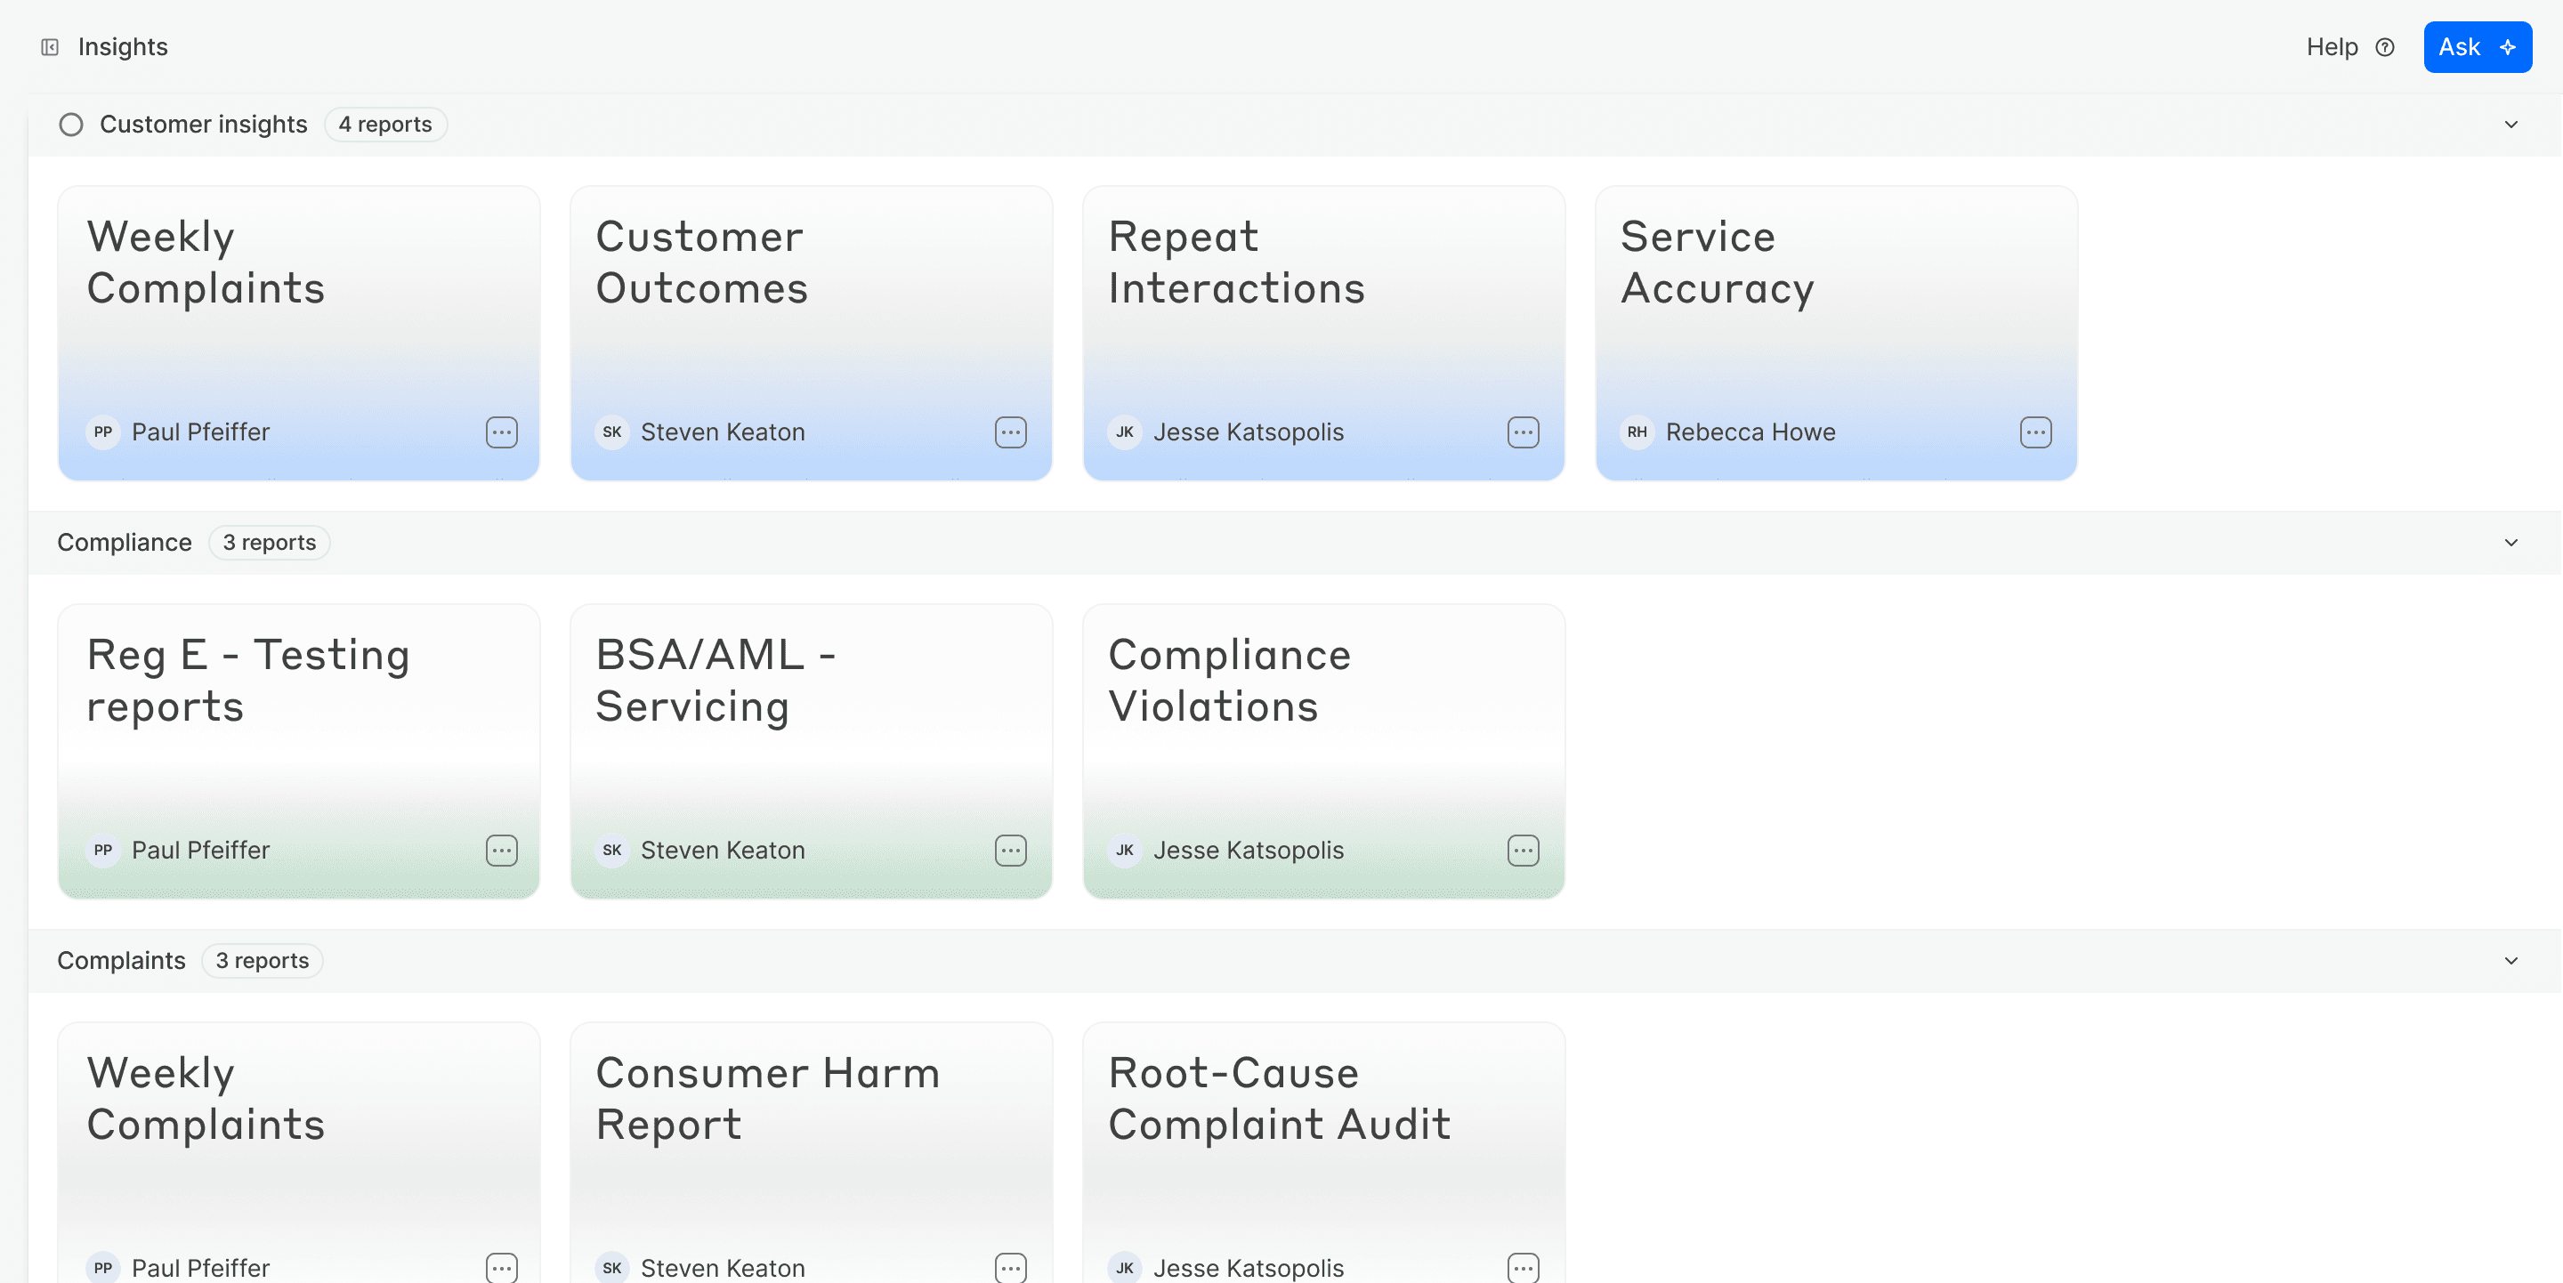Click the Compliance section header label
Viewport: 2563px width, 1283px height.
pos(125,543)
